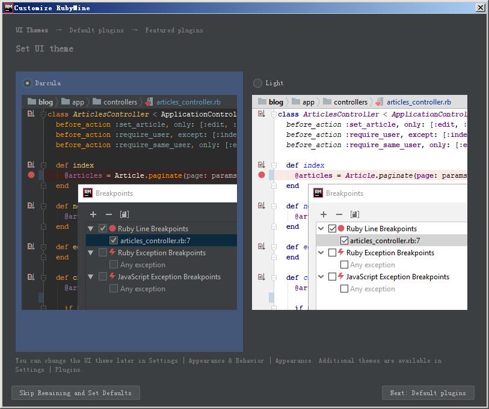
Task: Click the Ruby file icon in Light breadcrumb
Action: tap(379, 102)
